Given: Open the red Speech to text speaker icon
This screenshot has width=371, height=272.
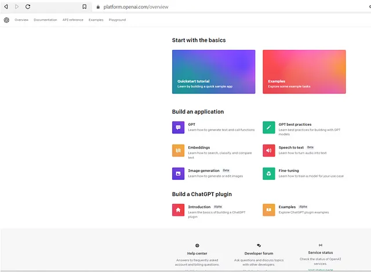Looking at the screenshot, I should click(x=269, y=151).
